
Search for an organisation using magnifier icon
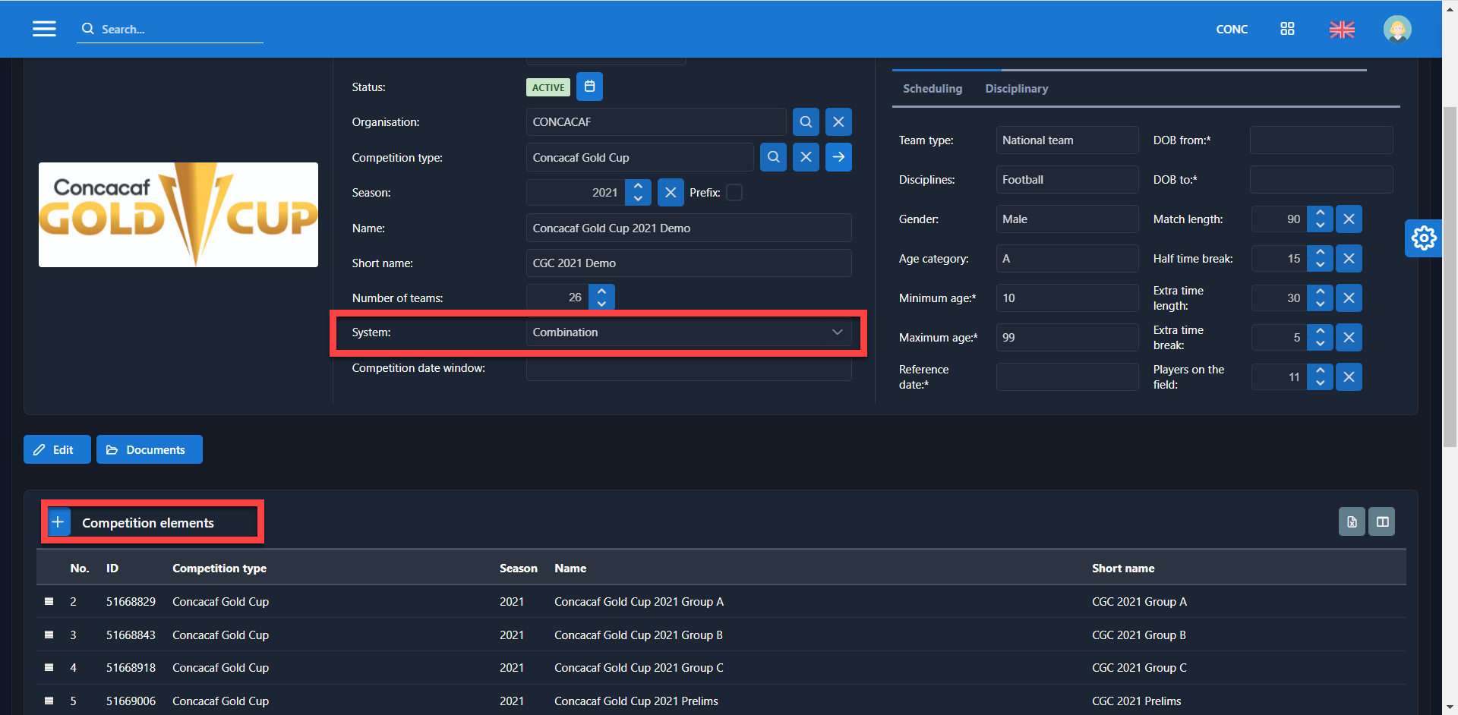click(806, 121)
